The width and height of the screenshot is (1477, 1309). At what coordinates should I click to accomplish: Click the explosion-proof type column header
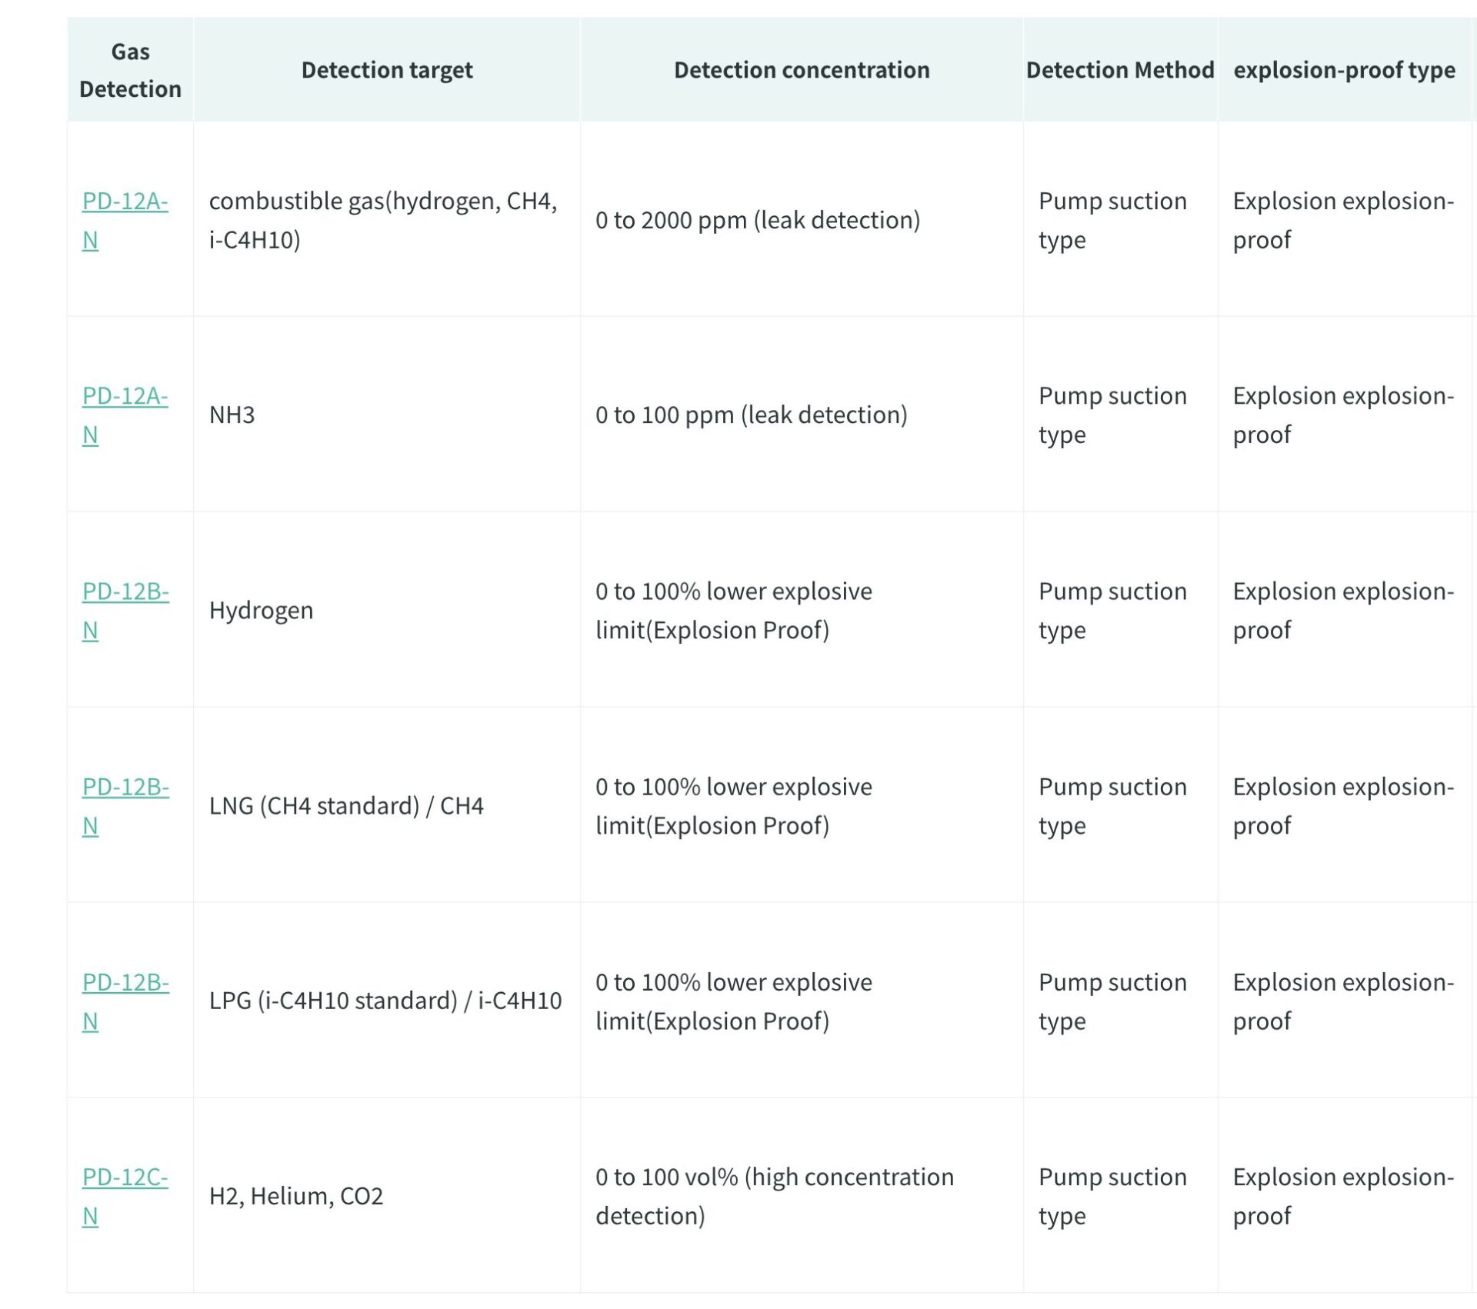tap(1345, 70)
